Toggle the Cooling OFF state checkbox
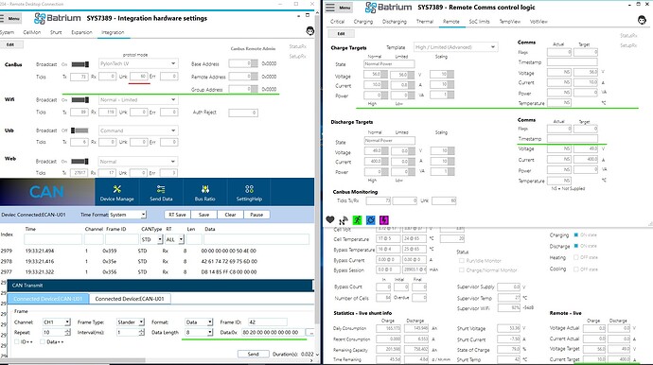653x365 pixels. click(576, 269)
